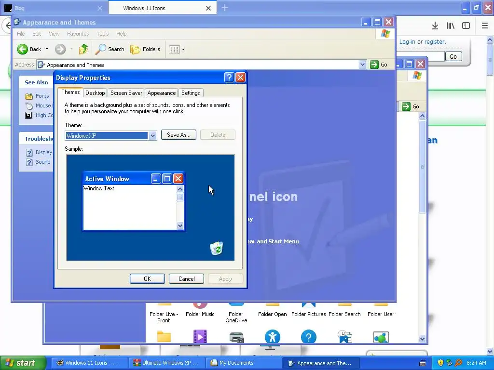This screenshot has height=370, width=494.
Task: Open a new browser tab with plus icon
Action: 225,8
